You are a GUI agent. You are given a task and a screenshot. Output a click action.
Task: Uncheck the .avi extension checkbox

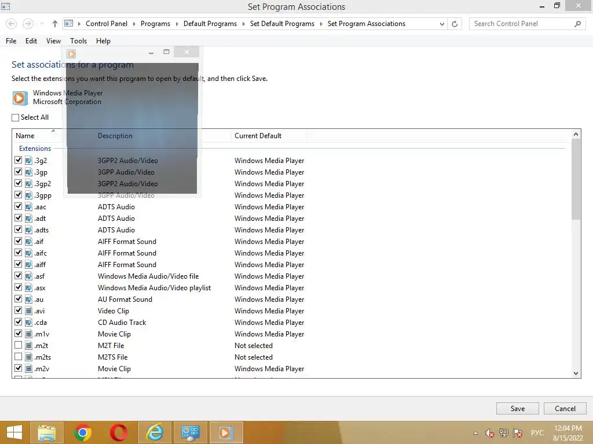pyautogui.click(x=18, y=310)
